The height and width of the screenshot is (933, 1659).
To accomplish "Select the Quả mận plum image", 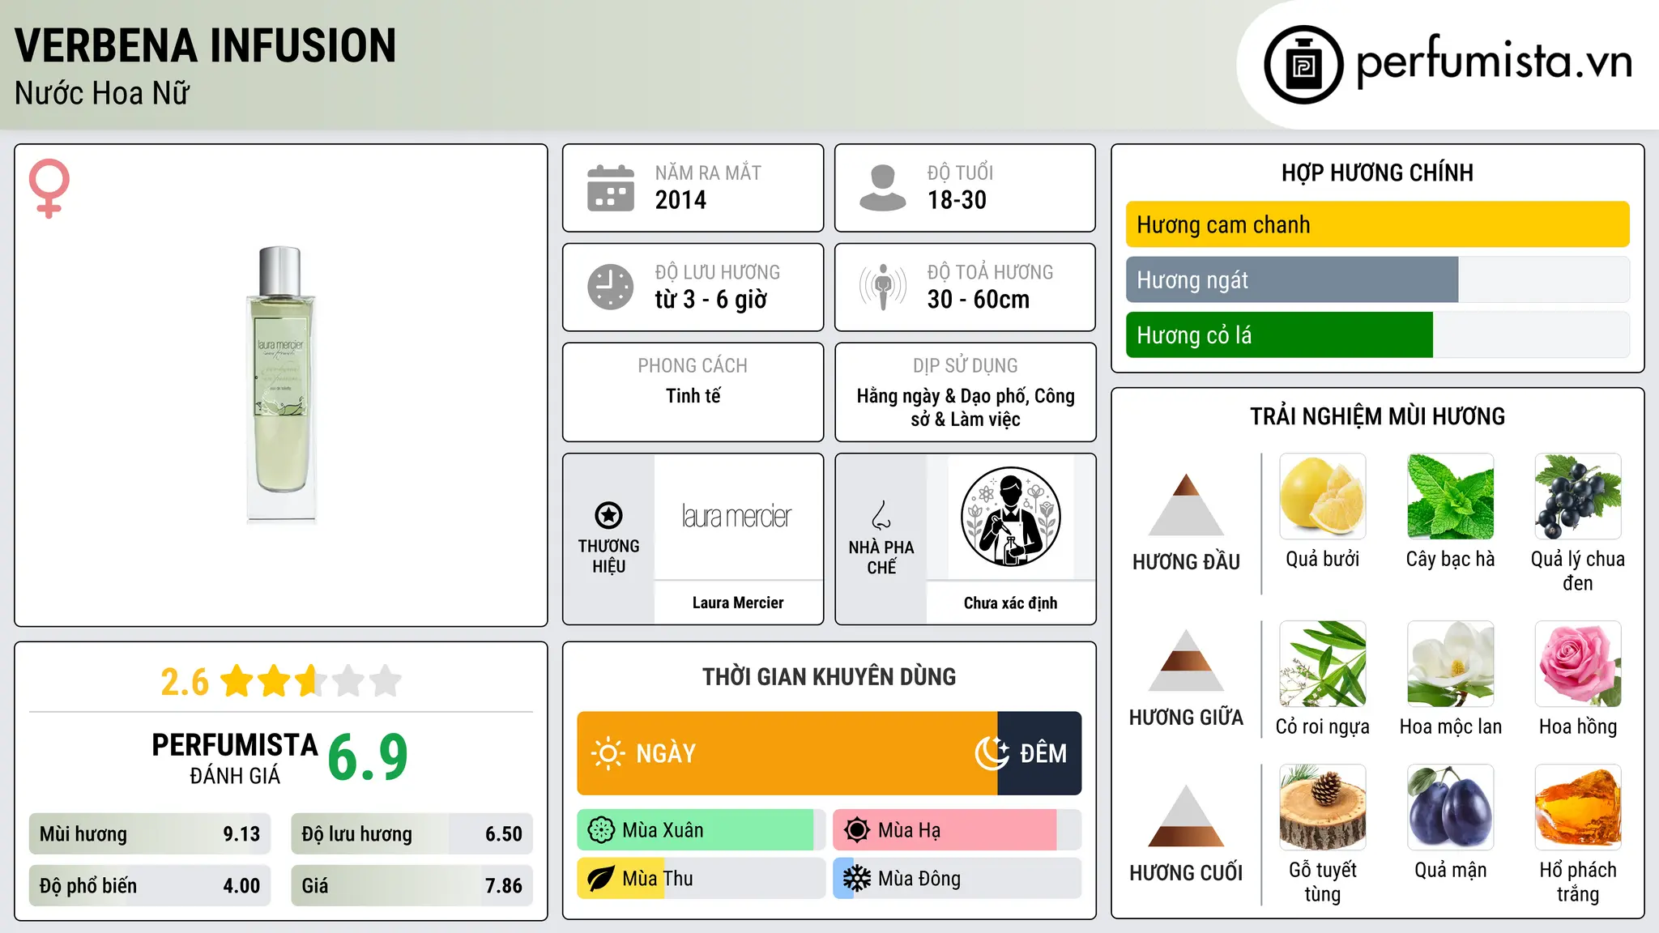I will [x=1451, y=807].
